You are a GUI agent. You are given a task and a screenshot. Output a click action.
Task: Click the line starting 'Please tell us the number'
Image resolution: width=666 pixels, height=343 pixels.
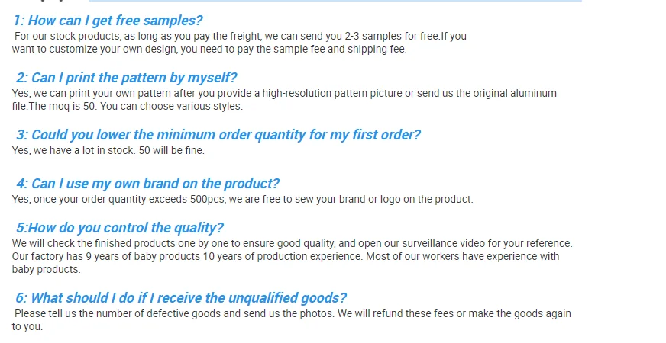293,313
